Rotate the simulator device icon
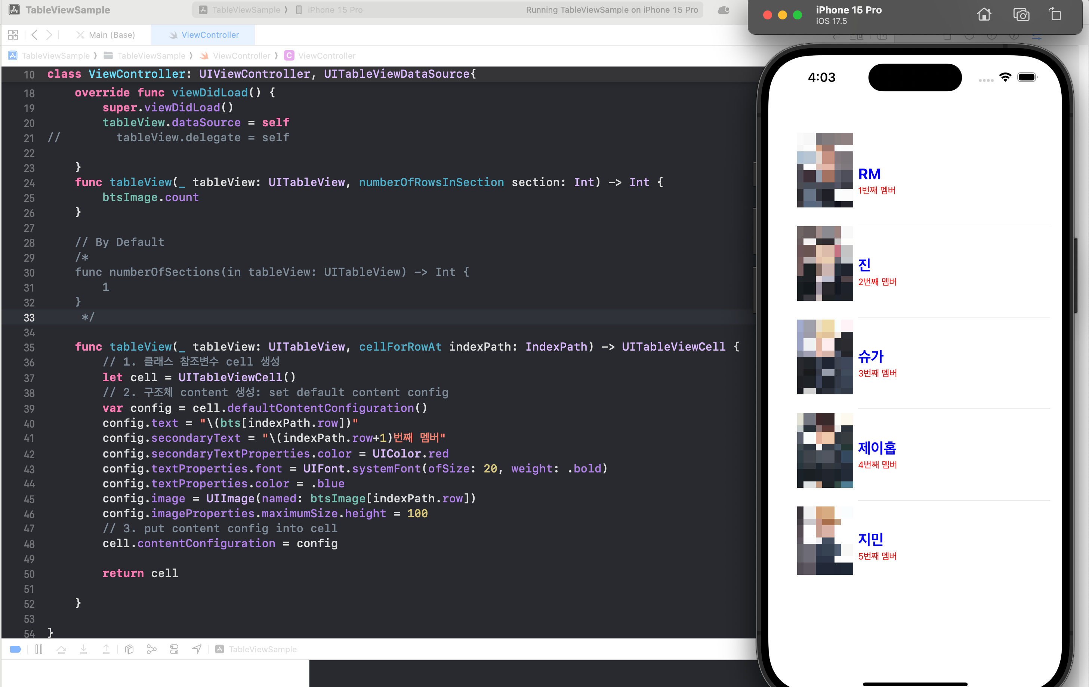The height and width of the screenshot is (687, 1089). (1055, 15)
